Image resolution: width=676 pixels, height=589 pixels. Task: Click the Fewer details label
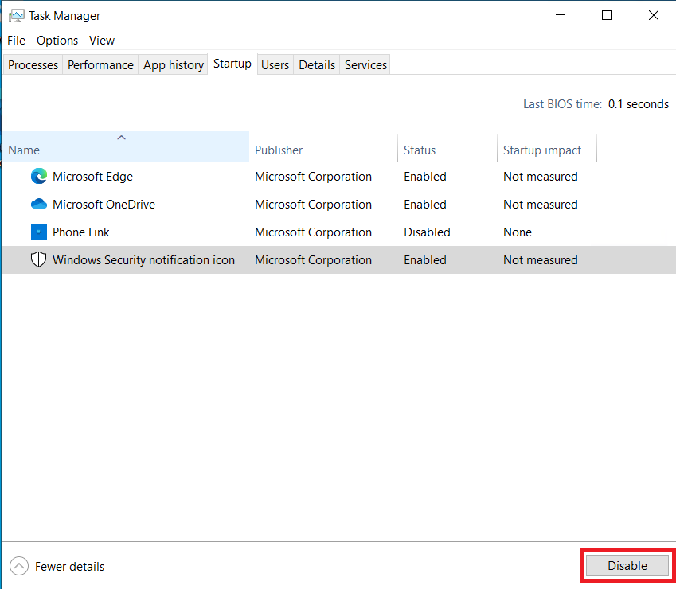69,566
